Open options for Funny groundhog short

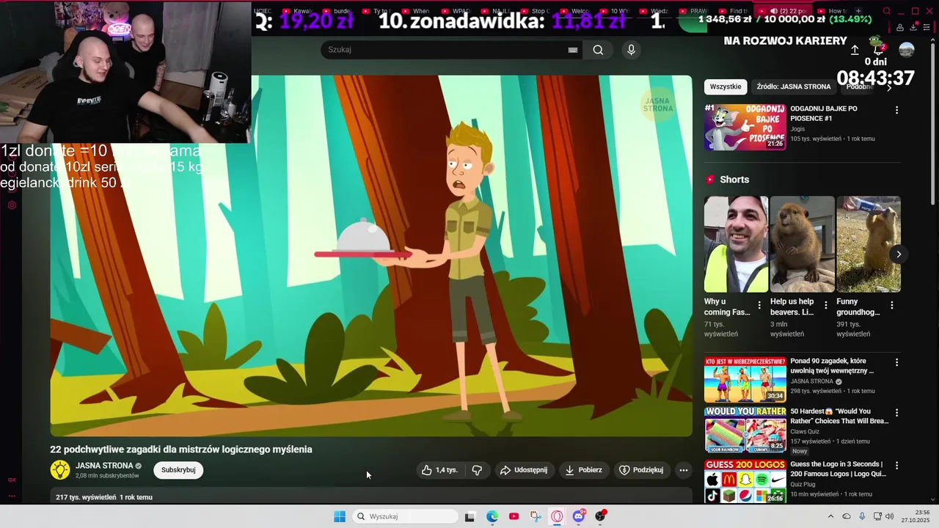(892, 305)
